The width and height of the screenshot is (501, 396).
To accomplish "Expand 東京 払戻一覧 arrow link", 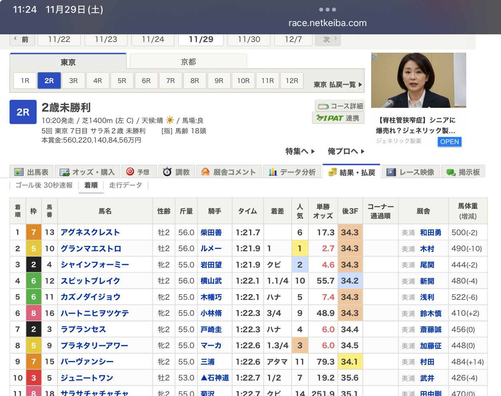I will click(338, 85).
